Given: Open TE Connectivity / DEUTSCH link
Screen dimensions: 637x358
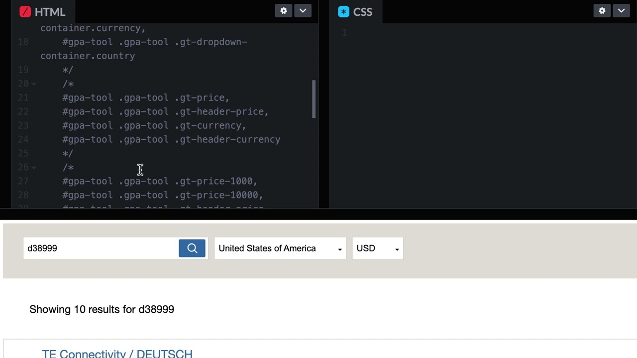Looking at the screenshot, I should [117, 354].
